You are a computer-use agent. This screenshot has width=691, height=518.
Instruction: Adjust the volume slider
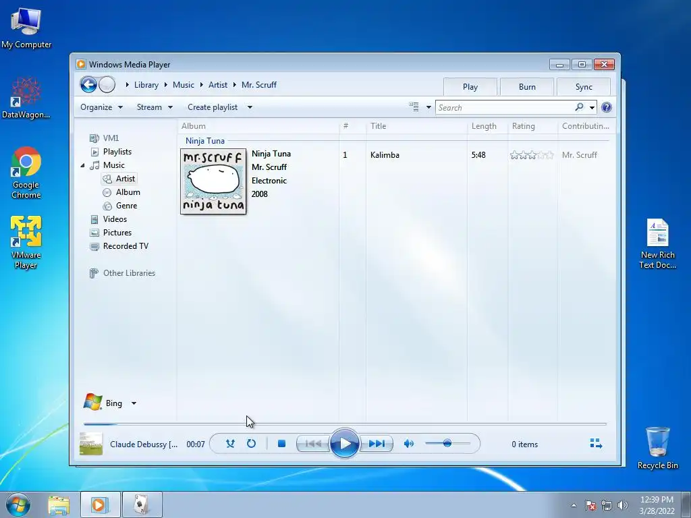click(x=447, y=443)
